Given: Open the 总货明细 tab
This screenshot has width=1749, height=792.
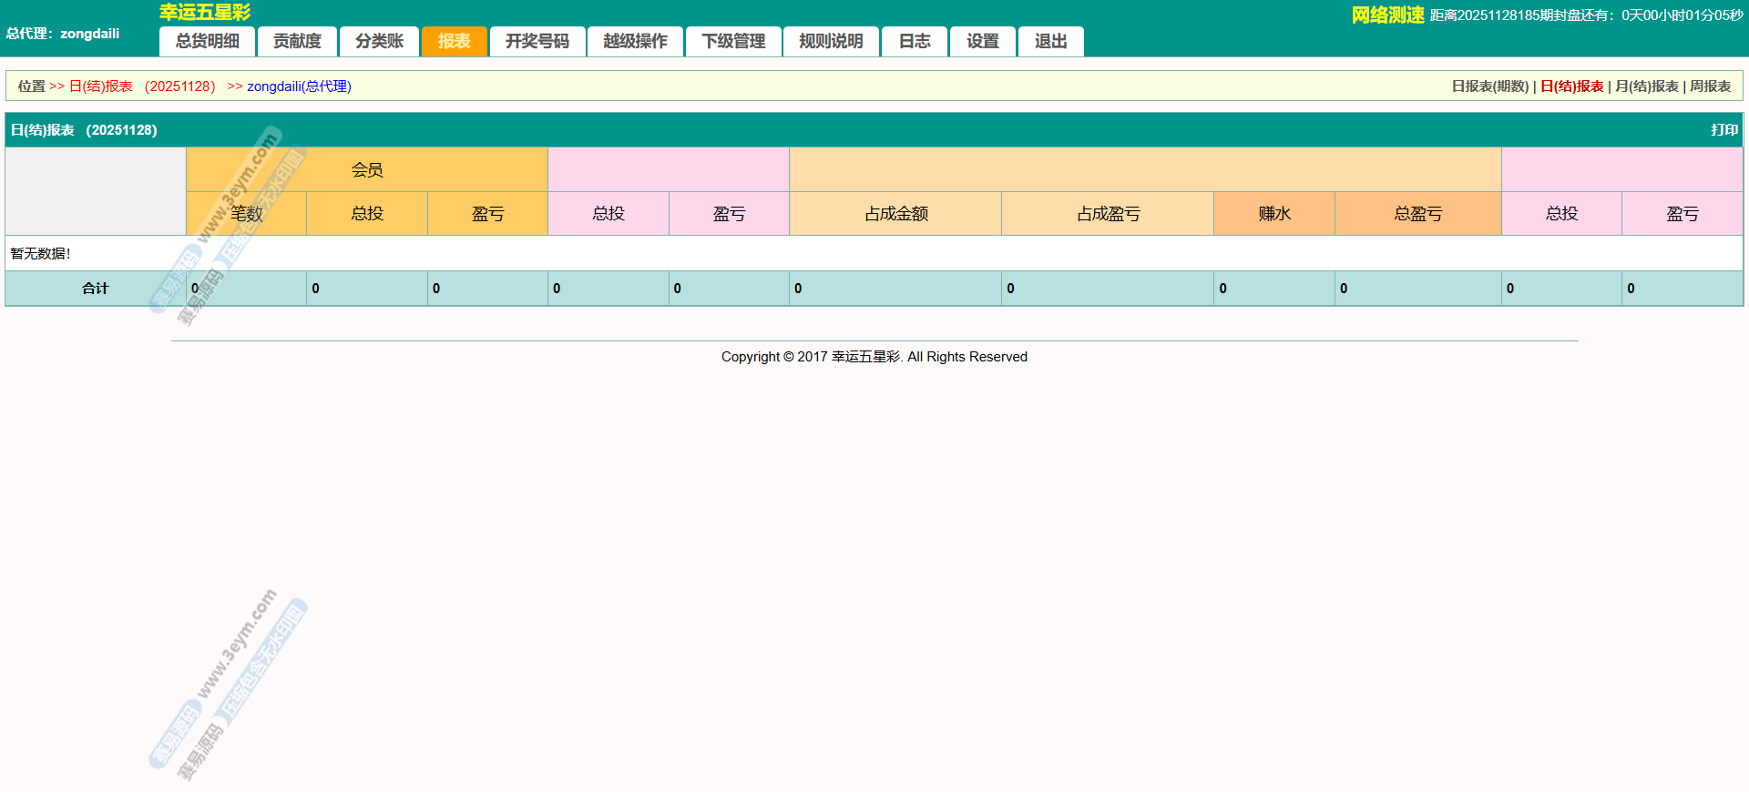Looking at the screenshot, I should click(208, 41).
